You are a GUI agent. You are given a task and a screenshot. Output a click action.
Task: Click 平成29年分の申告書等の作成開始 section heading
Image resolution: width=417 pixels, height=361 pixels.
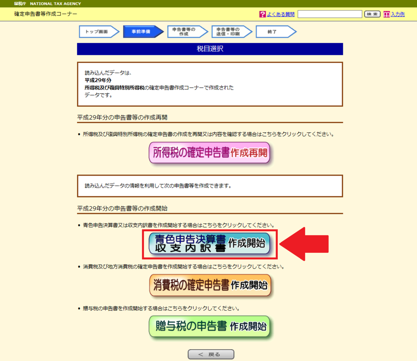(122, 209)
